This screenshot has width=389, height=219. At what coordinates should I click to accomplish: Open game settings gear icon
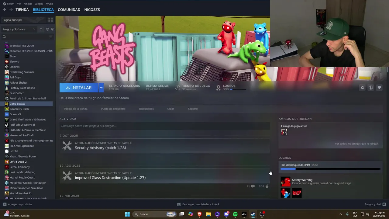(362, 88)
